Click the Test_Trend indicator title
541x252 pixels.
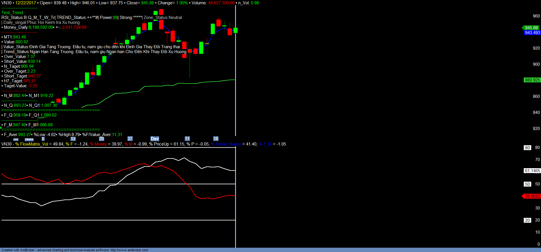click(x=13, y=13)
